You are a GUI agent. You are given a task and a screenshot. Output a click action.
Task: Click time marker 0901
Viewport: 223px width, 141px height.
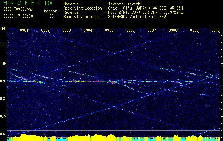24,30
